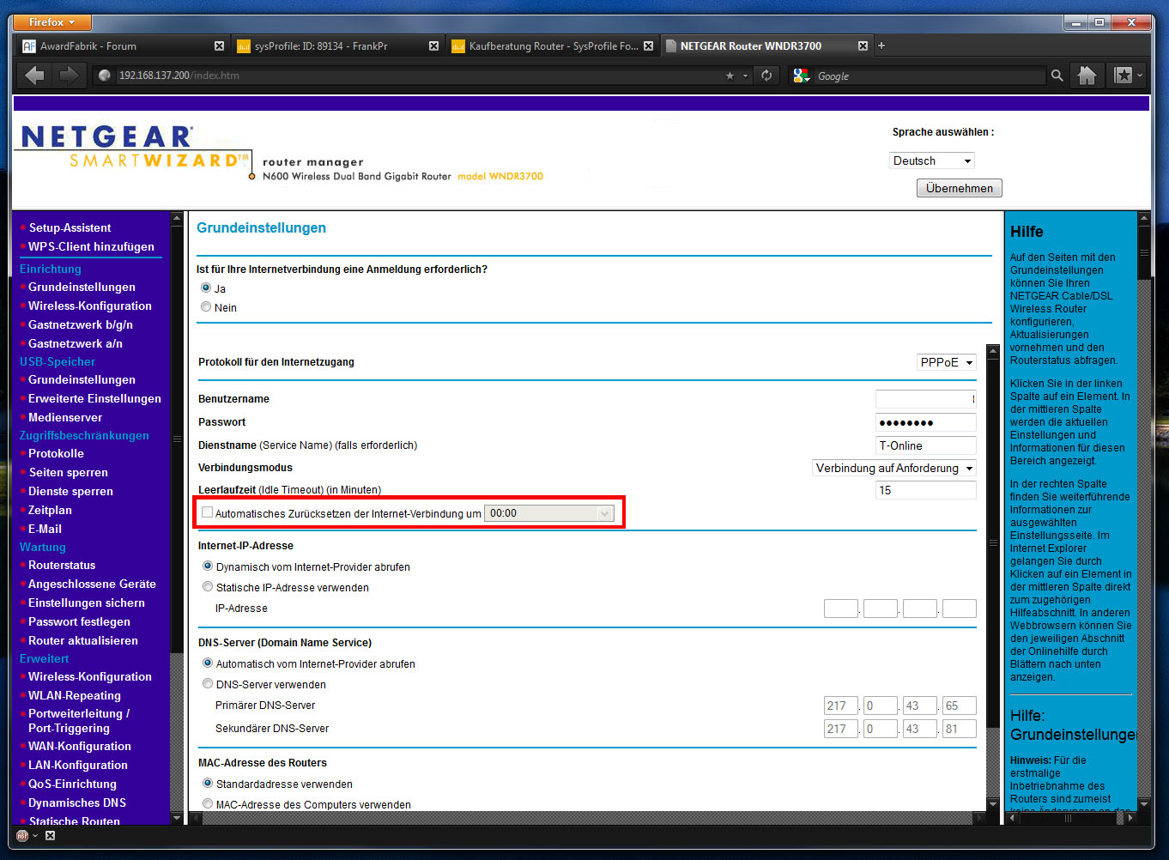The height and width of the screenshot is (860, 1169).
Task: Click first octet of Primärer DNS-Server
Action: [841, 706]
